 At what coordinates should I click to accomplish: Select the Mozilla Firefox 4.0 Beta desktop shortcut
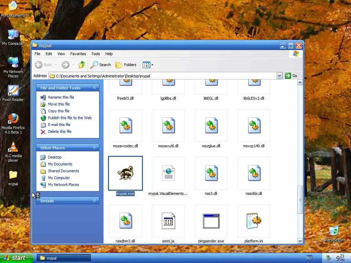coord(13,124)
